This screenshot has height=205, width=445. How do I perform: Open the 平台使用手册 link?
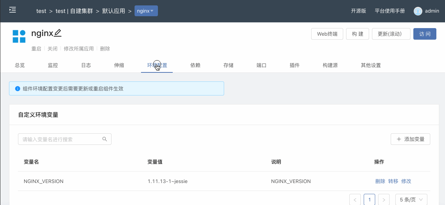(x=390, y=11)
